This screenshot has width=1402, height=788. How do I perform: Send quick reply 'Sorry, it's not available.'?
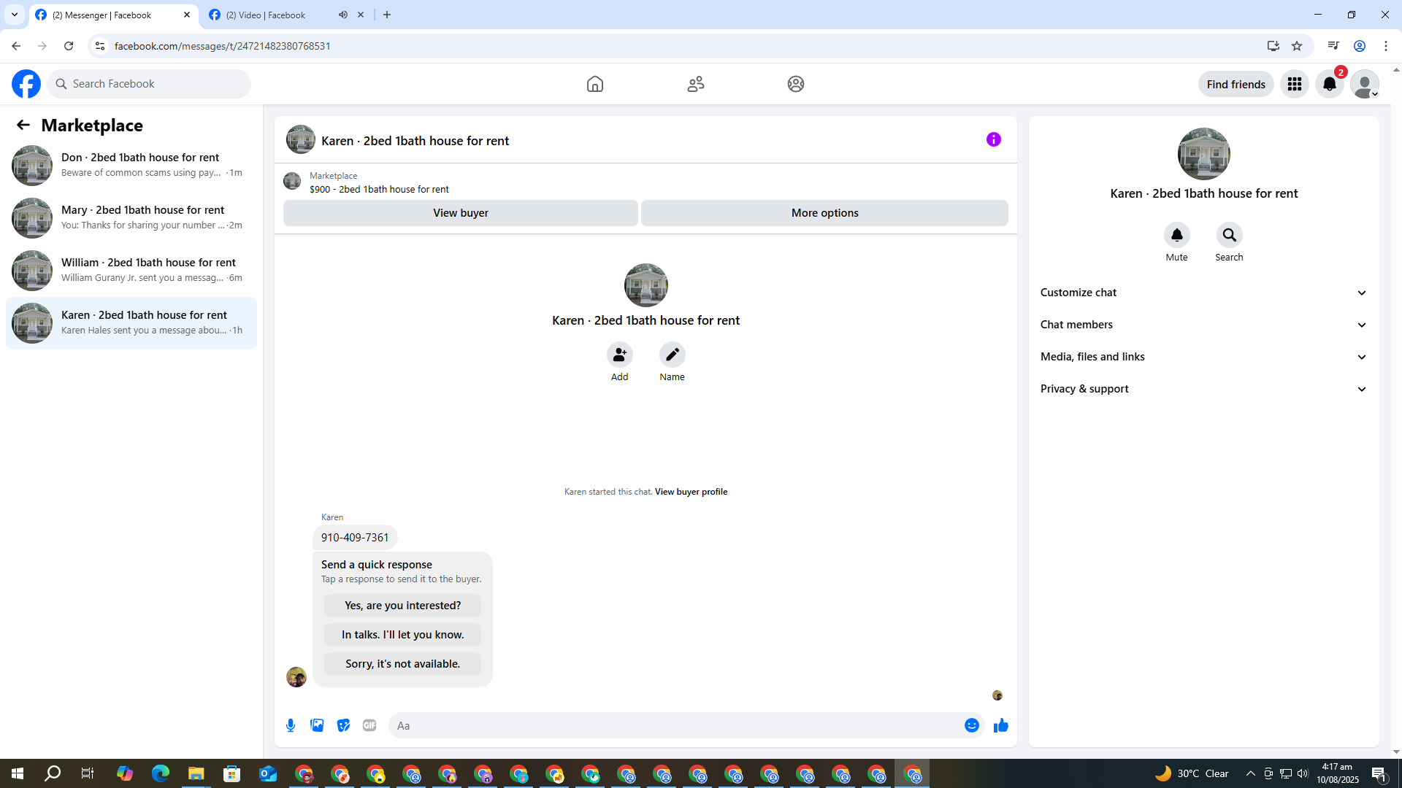[403, 664]
